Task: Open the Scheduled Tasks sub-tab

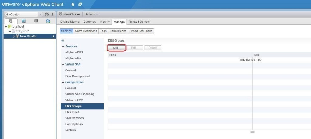Action: [141, 31]
